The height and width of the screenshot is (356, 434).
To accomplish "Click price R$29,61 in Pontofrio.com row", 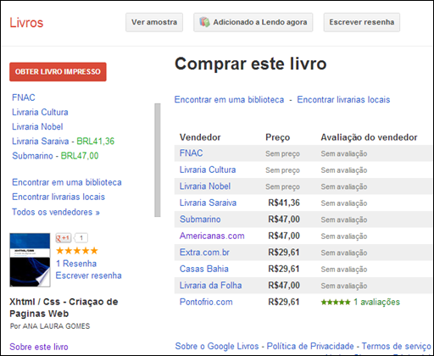I will click(284, 302).
